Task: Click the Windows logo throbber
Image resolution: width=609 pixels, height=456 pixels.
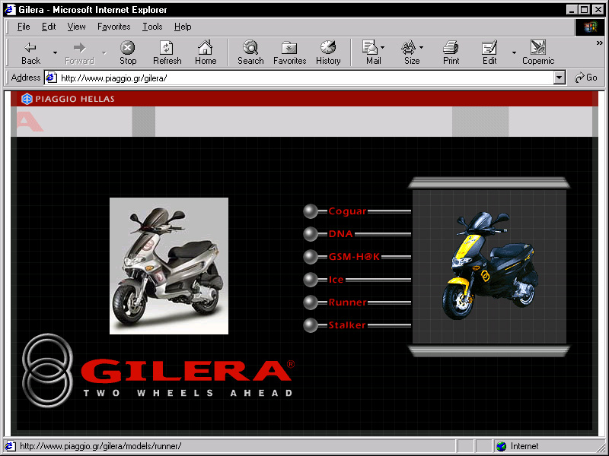Action: tap(589, 27)
